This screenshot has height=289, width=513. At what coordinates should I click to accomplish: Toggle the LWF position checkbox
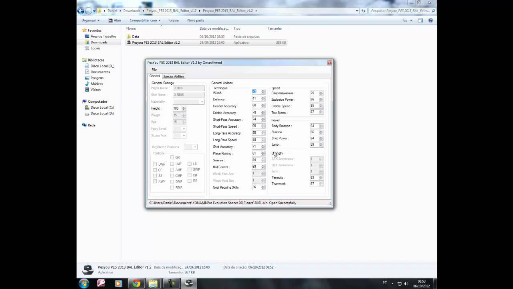tap(155, 164)
